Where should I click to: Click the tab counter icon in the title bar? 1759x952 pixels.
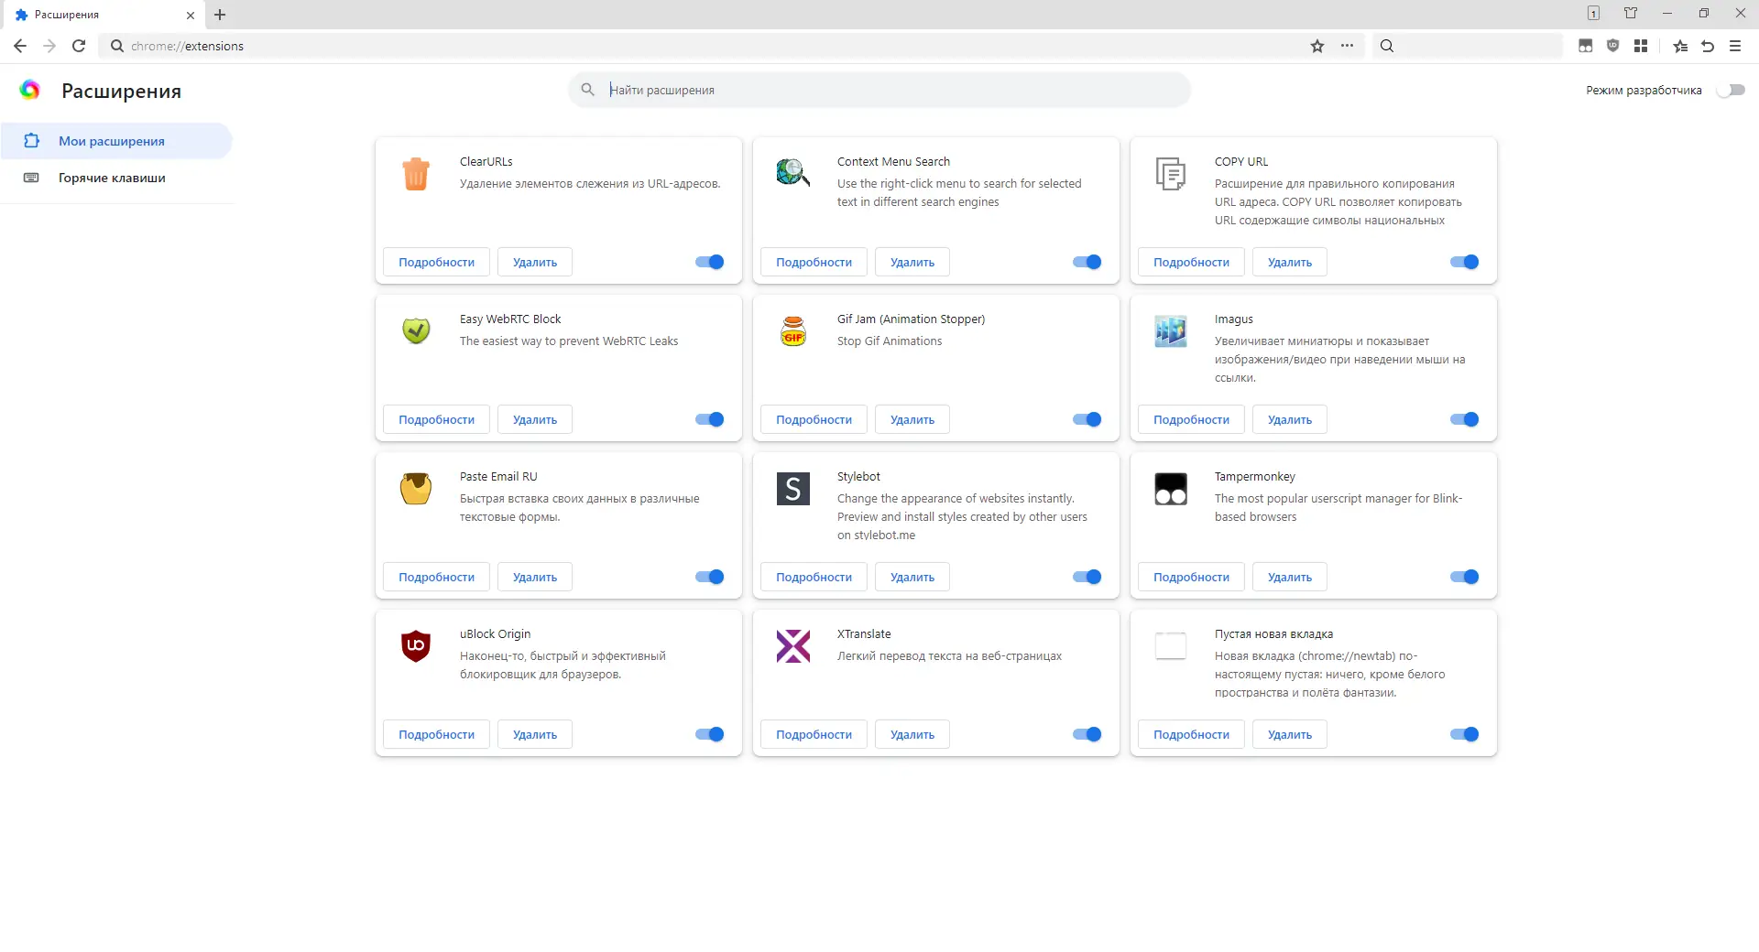pyautogui.click(x=1594, y=14)
